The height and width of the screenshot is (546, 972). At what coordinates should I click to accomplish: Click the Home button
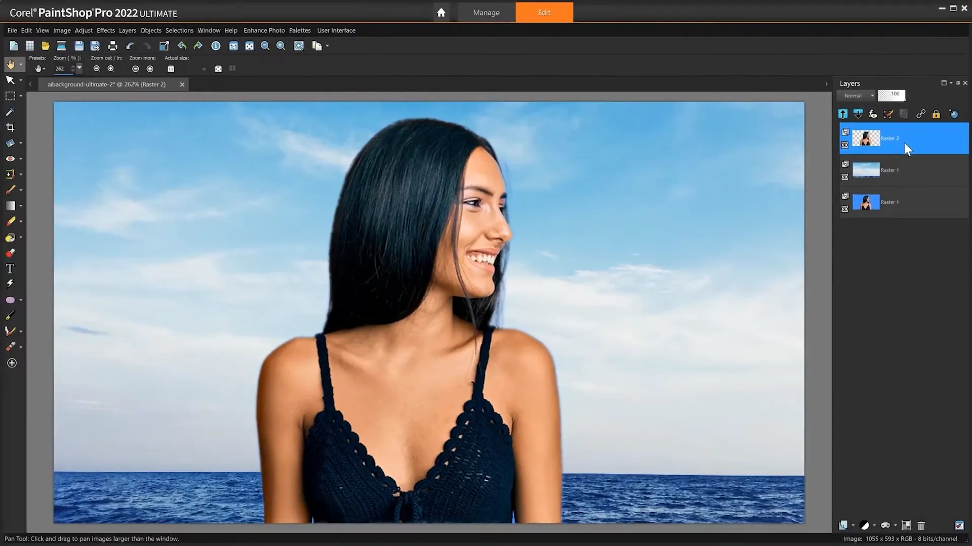(x=441, y=12)
